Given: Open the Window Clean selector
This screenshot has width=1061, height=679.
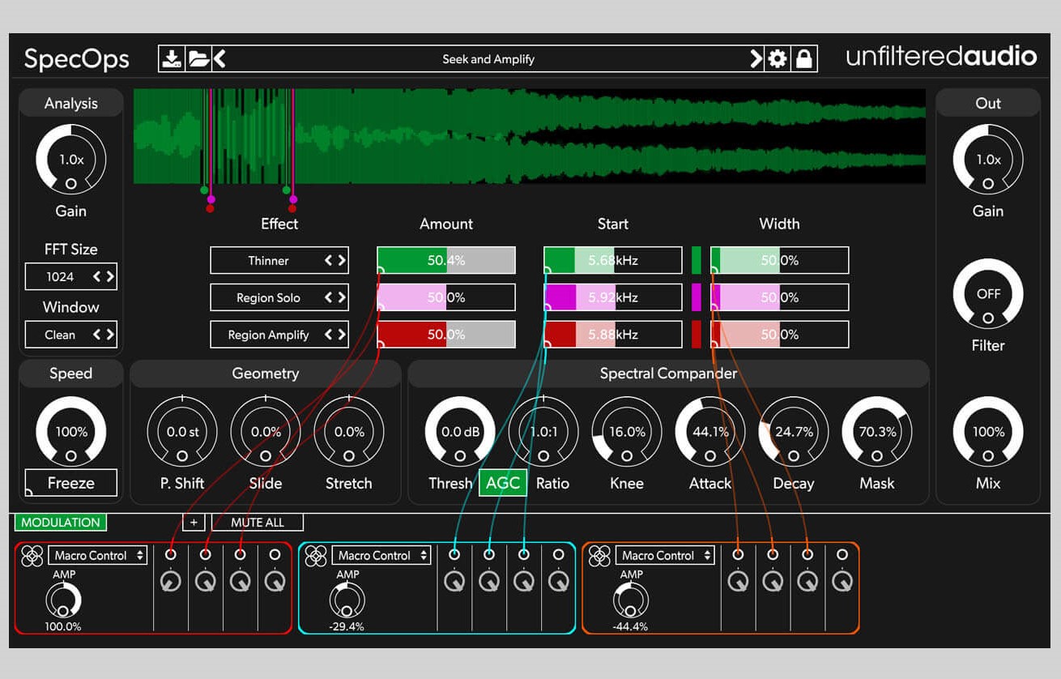Looking at the screenshot, I should tap(71, 335).
